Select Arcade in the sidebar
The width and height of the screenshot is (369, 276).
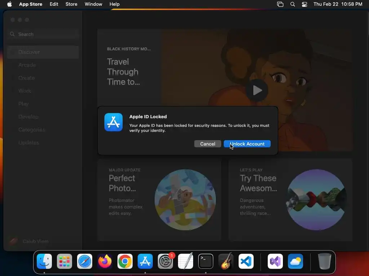coord(43,65)
